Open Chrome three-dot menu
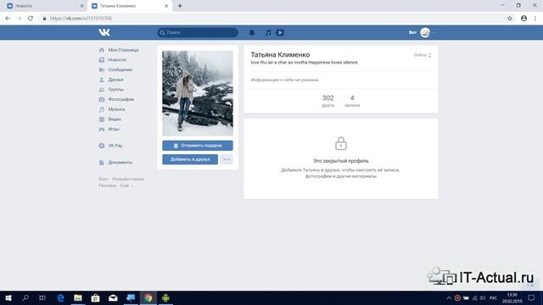 coord(535,19)
